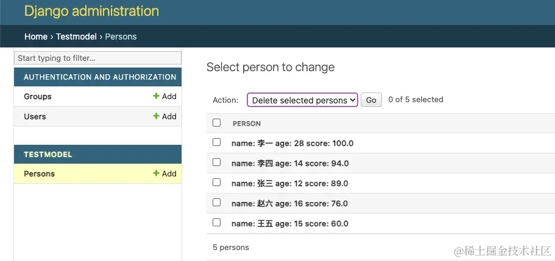Select Persons in the sidebar
This screenshot has height=261, width=555.
click(39, 174)
